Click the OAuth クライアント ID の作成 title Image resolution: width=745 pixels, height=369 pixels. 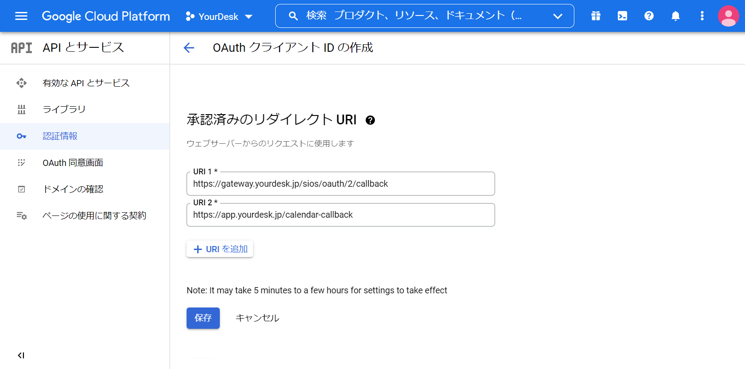[293, 48]
